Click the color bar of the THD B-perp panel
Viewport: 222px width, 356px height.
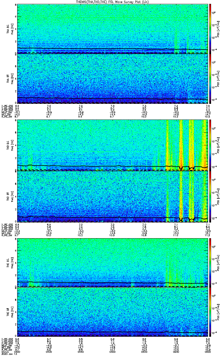coord(210,145)
